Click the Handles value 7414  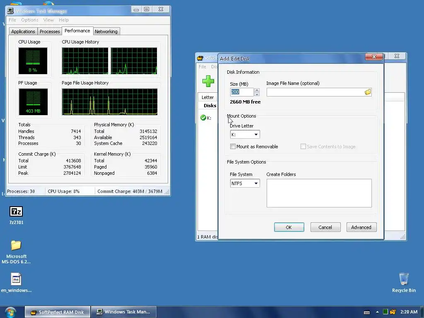[x=76, y=131]
